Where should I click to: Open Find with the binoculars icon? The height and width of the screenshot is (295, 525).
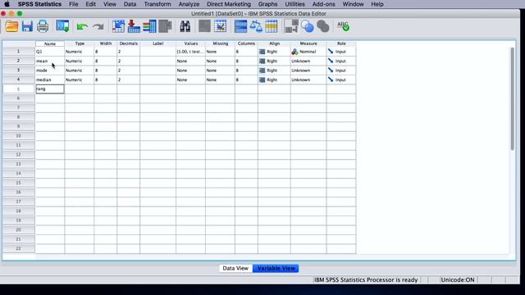pyautogui.click(x=185, y=26)
